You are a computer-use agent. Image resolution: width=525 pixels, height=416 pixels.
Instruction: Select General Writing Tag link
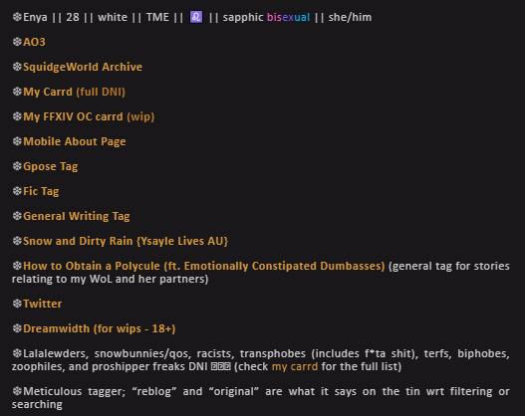tap(77, 216)
